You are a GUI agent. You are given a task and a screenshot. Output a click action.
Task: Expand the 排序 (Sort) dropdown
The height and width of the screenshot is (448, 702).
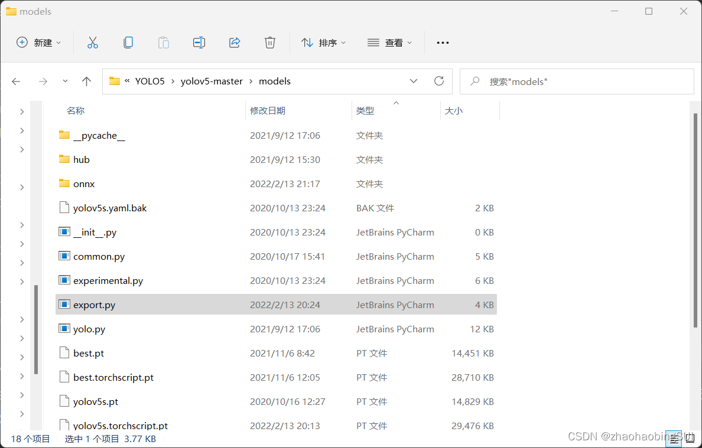pyautogui.click(x=324, y=42)
